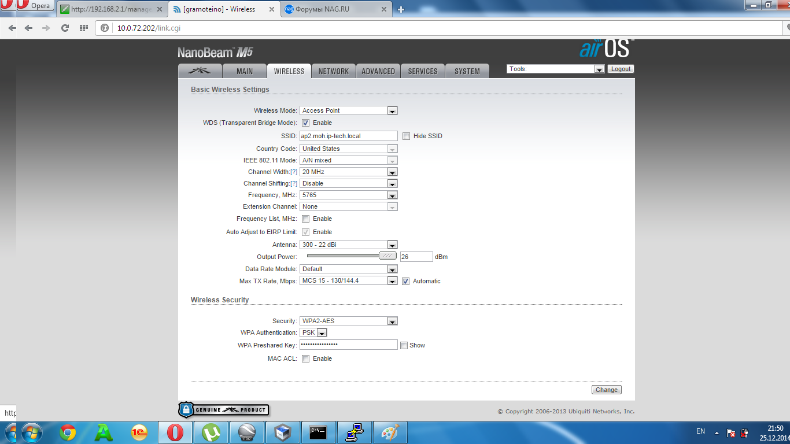Open a new browser tab
The width and height of the screenshot is (790, 444).
click(401, 9)
